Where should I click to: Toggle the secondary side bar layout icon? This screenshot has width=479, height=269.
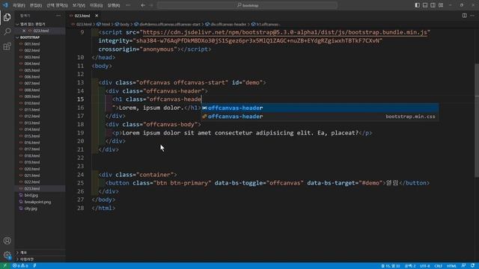433,5
